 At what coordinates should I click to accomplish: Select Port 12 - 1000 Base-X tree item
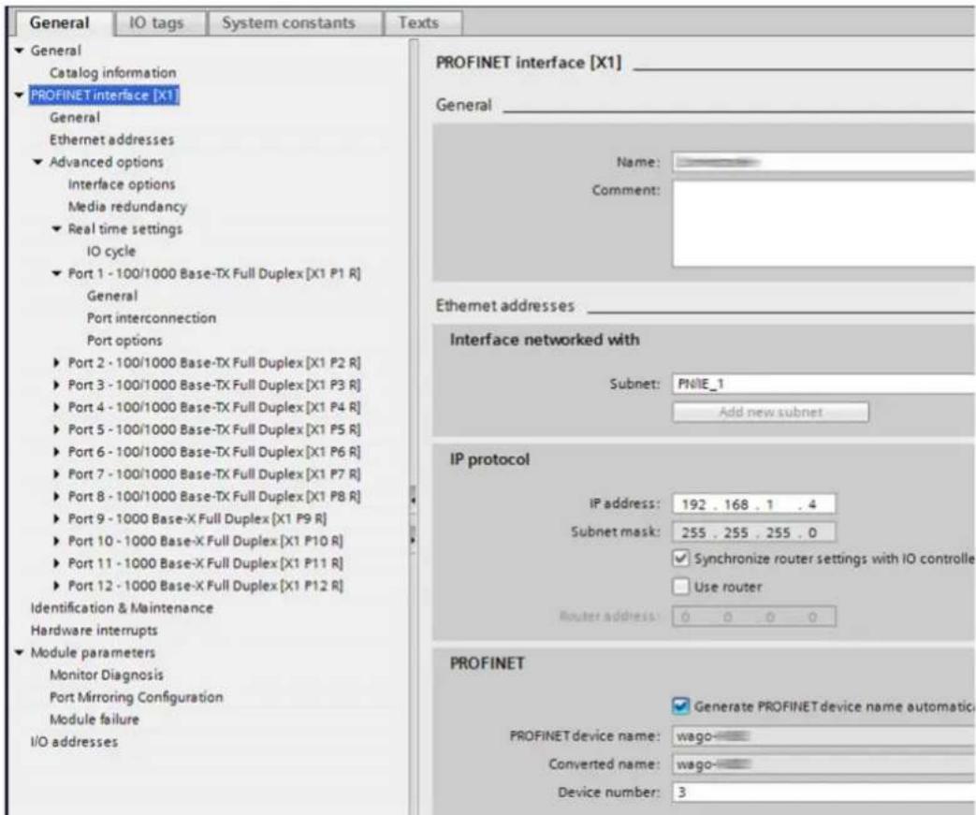206,586
